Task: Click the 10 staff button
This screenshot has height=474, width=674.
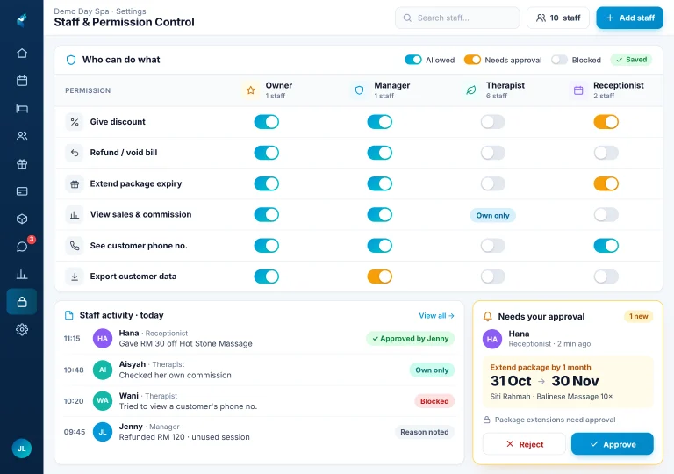Action: click(558, 18)
